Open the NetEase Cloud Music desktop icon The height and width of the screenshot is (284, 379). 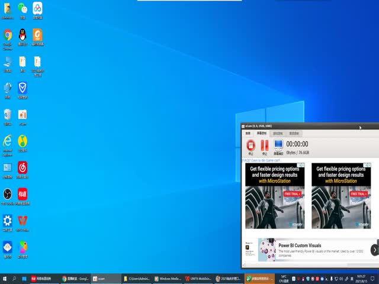23,168
